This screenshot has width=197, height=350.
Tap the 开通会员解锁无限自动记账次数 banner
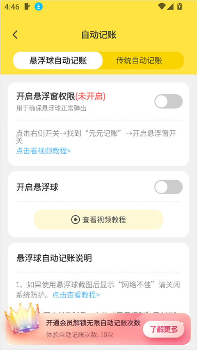click(x=98, y=328)
